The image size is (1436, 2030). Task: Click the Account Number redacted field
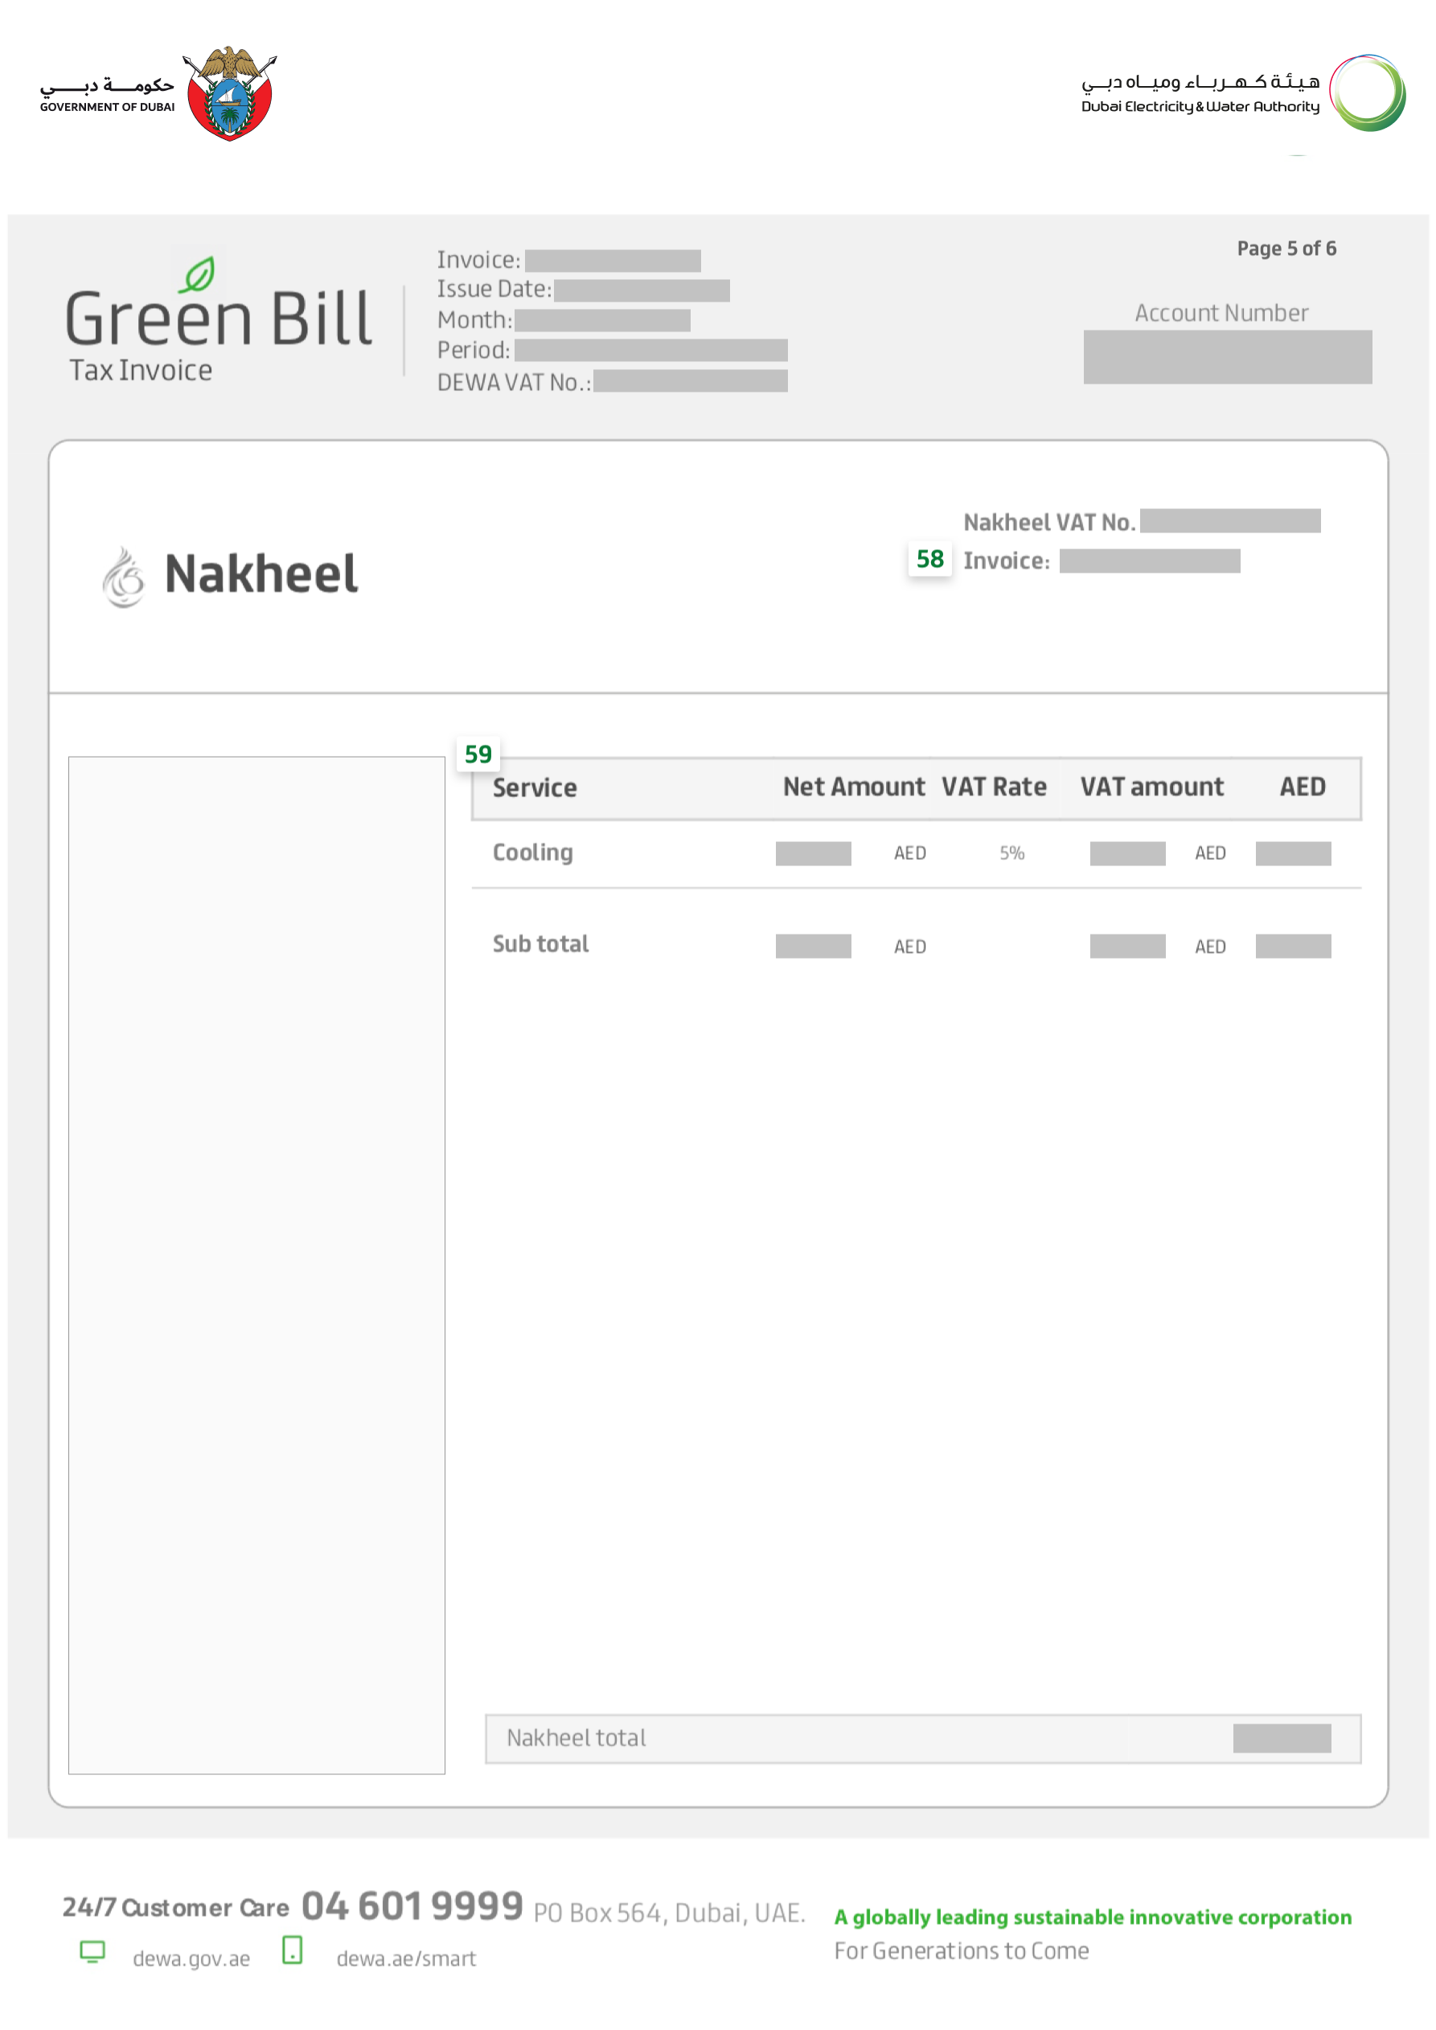[1227, 357]
